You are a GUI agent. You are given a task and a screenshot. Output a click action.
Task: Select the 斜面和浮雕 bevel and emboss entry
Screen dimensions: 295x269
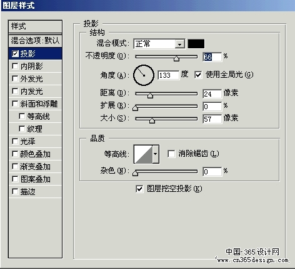pyautogui.click(x=35, y=104)
